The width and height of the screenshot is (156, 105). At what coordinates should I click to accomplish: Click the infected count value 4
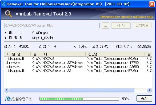(55, 46)
